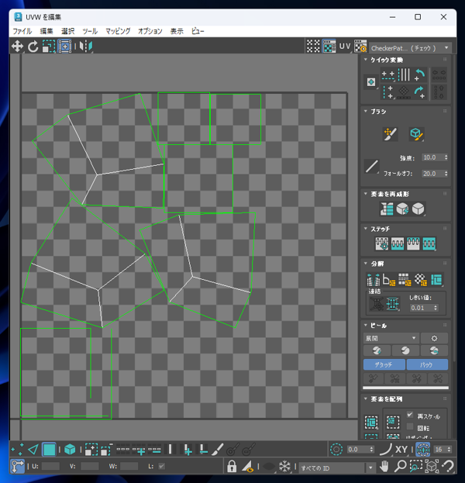The image size is (465, 483).
Task: Toggle checker background display icon
Action: [x=329, y=47]
